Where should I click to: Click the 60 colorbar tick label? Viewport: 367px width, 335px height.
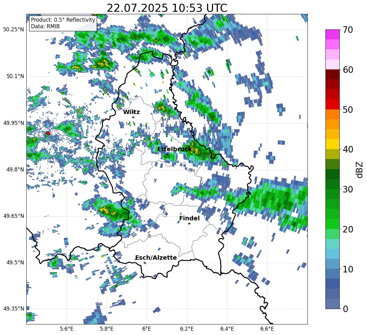347,70
